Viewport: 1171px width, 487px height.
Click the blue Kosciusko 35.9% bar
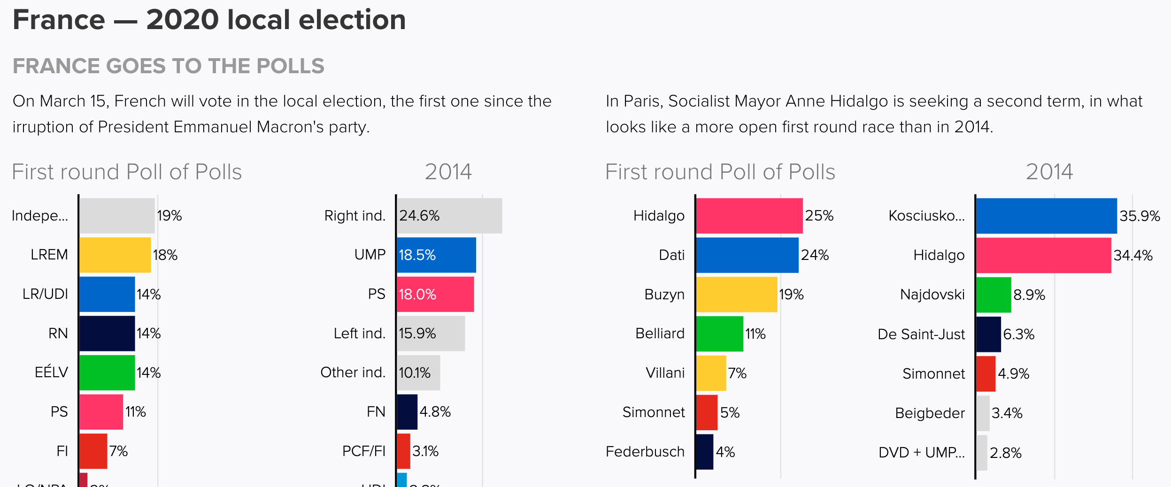[x=1046, y=216]
